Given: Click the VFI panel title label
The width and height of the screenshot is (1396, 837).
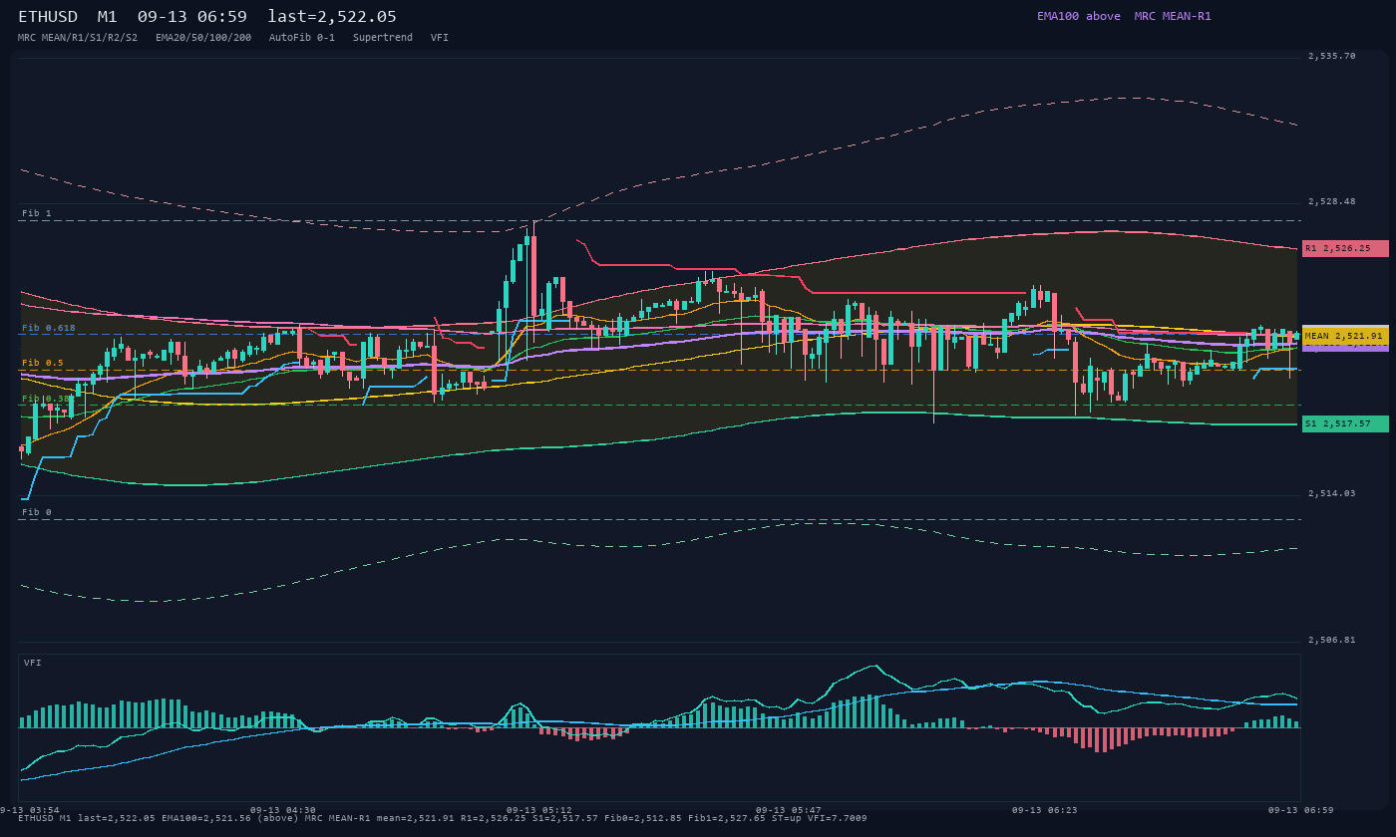Looking at the screenshot, I should pos(33,663).
